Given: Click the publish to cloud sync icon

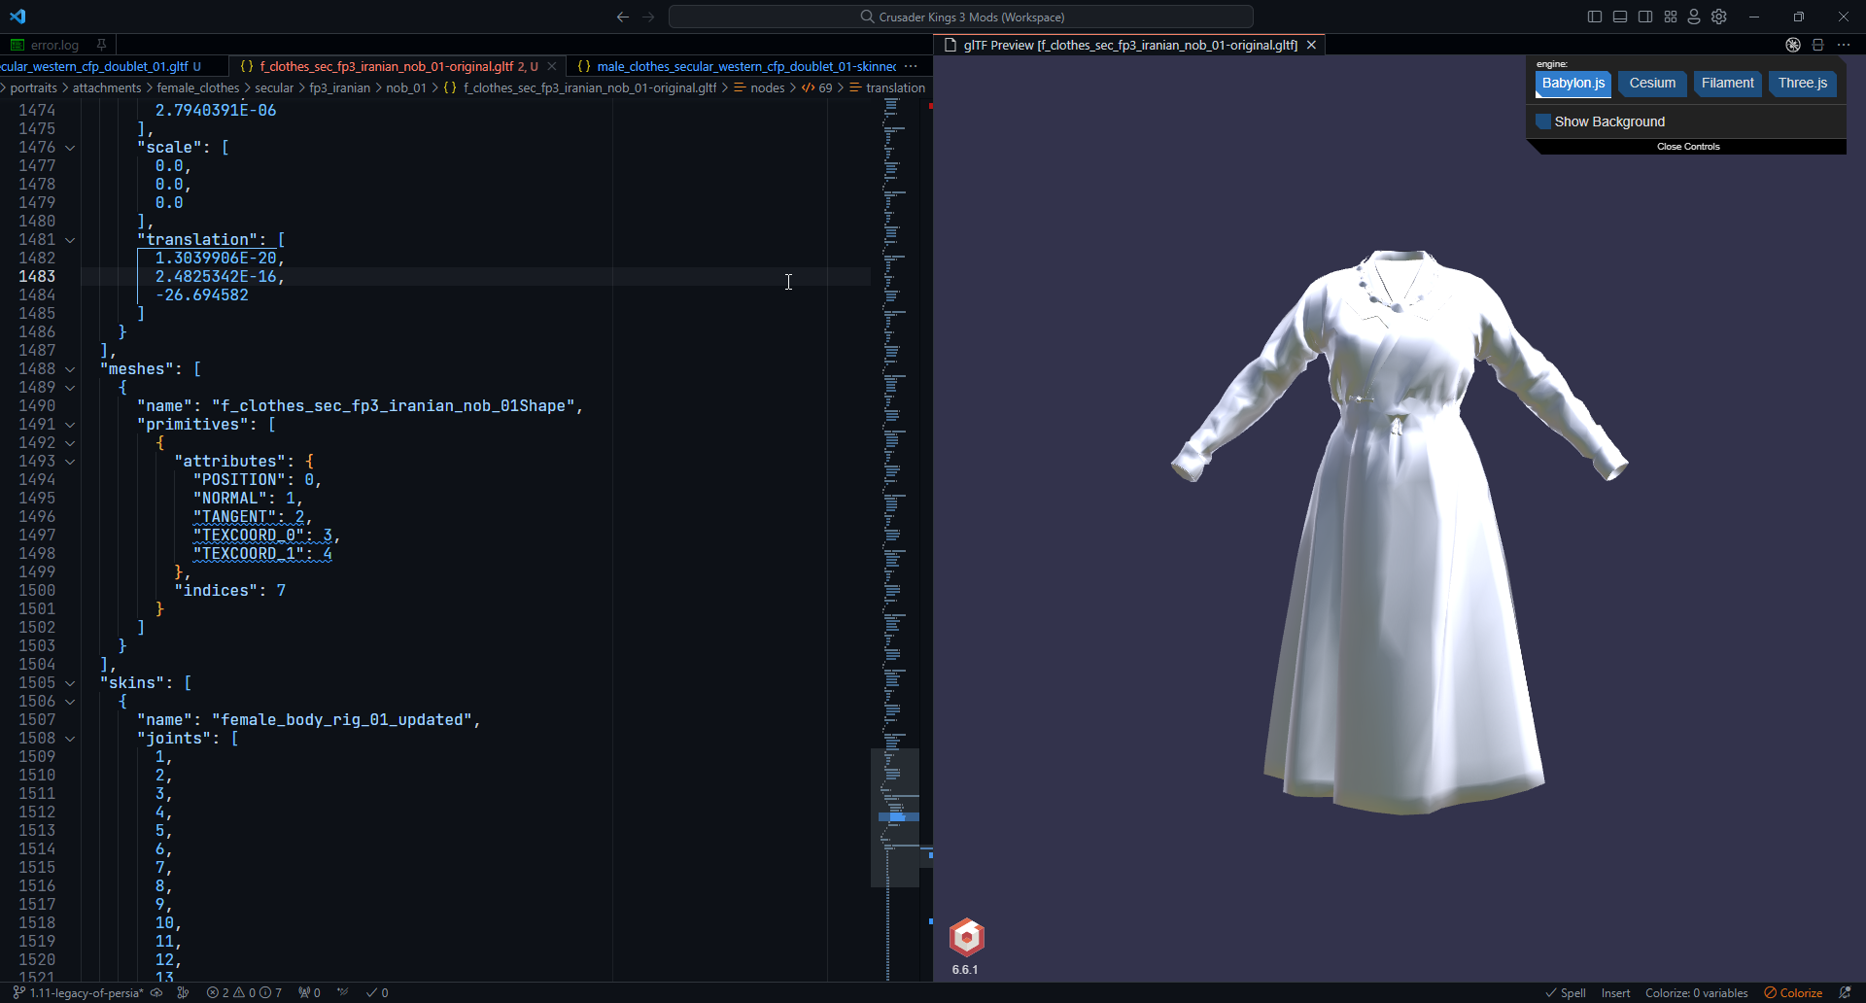Looking at the screenshot, I should 156,992.
